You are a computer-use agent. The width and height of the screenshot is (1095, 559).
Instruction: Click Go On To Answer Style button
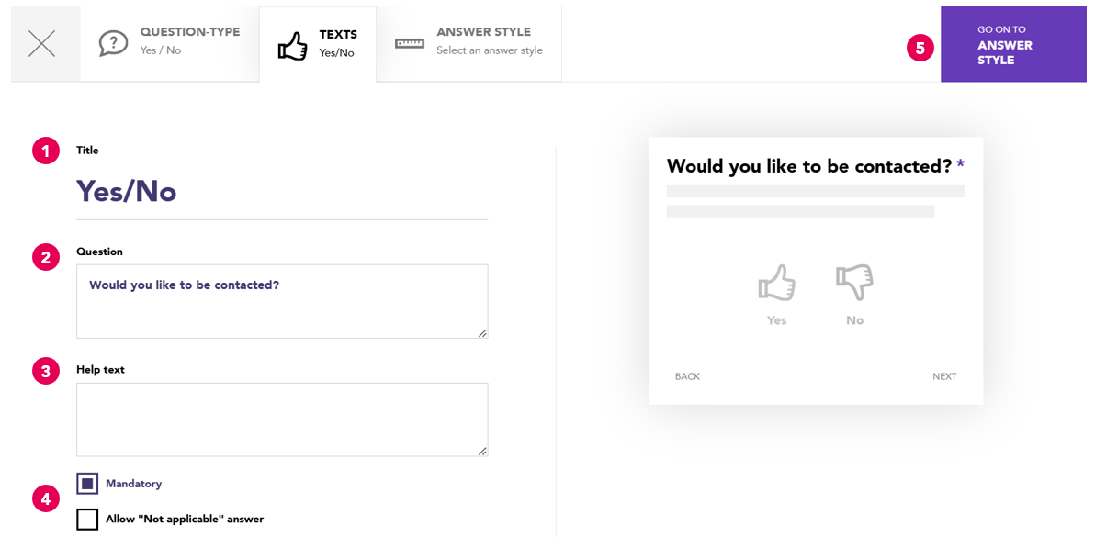click(x=1013, y=44)
